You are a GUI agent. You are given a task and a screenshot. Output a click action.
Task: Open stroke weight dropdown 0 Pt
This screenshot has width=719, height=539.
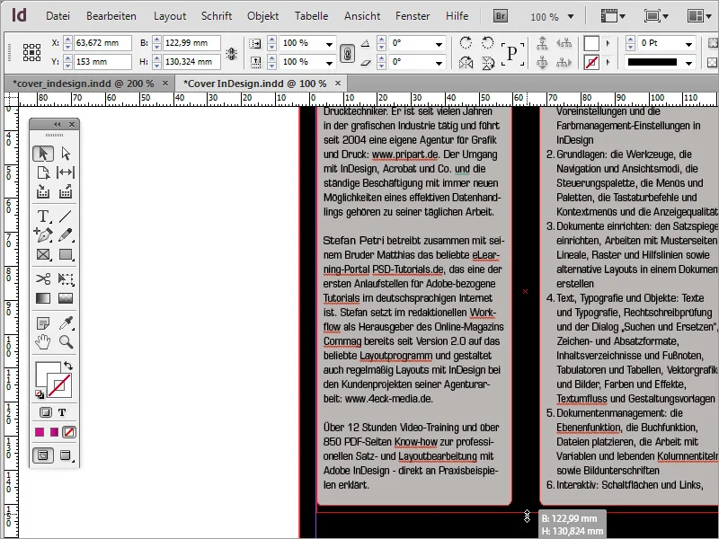point(688,44)
